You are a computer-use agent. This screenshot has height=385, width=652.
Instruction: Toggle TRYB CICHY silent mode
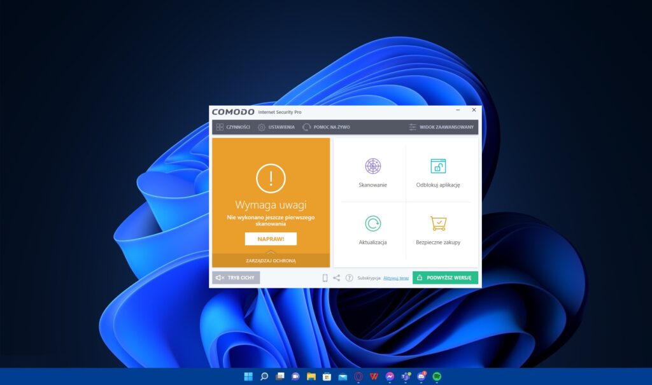click(x=236, y=277)
